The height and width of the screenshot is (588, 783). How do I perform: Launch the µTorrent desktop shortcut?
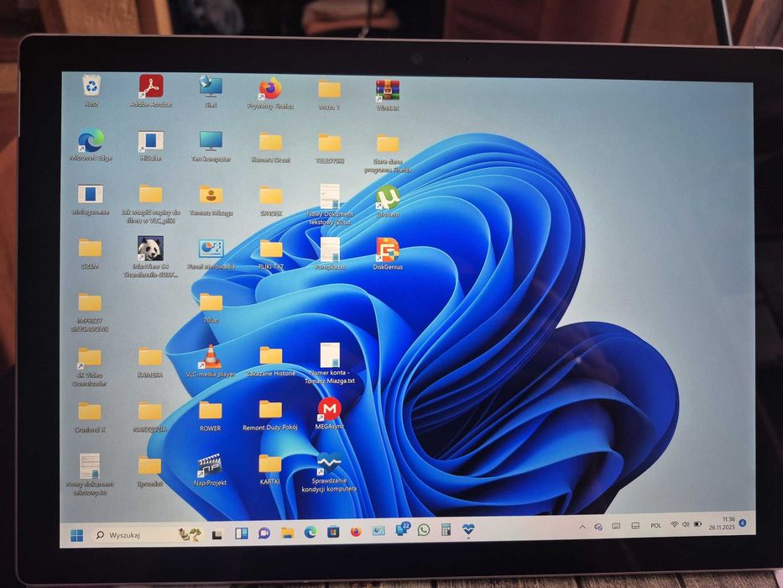[388, 201]
